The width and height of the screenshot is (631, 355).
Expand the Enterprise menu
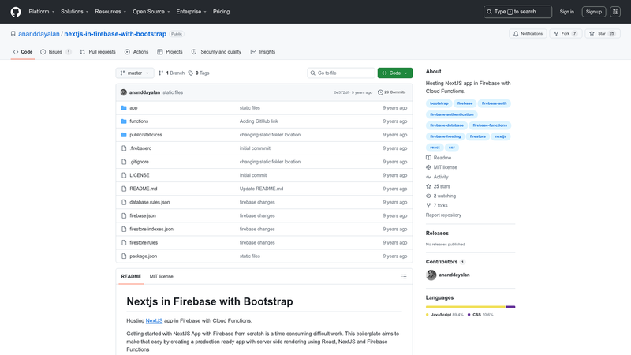point(191,12)
